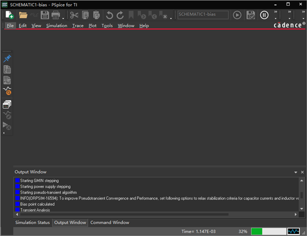Click the save checkpoint icon
This screenshot has width=307, height=236.
click(x=251, y=15)
